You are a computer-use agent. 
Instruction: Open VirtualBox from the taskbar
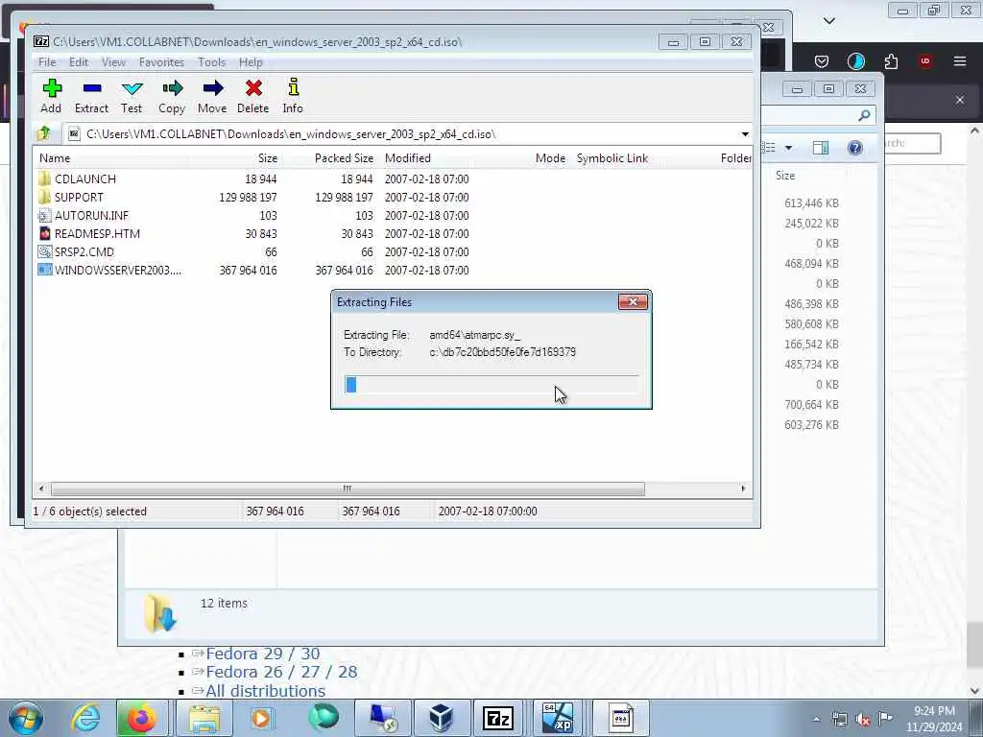[441, 718]
